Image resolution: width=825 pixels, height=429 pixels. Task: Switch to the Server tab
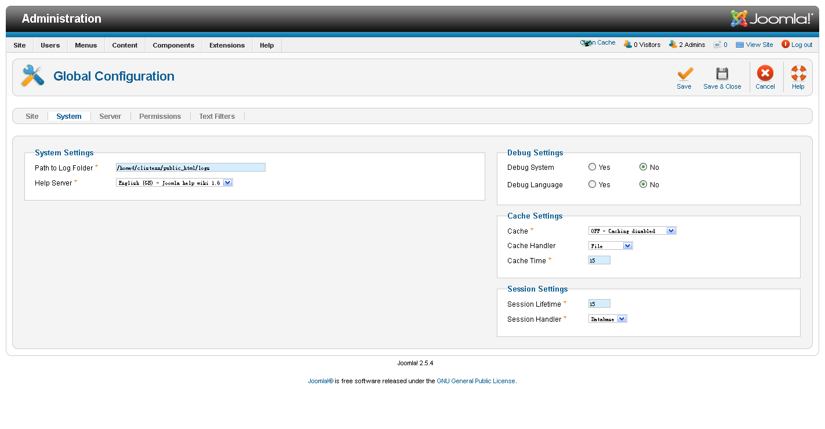[110, 117]
